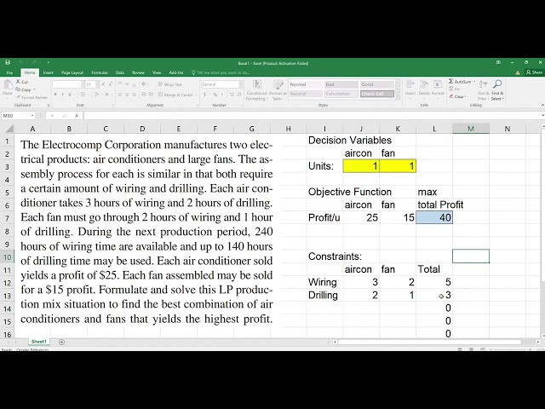Switch to the Review tab
Screen dimensions: 545x409
point(138,72)
